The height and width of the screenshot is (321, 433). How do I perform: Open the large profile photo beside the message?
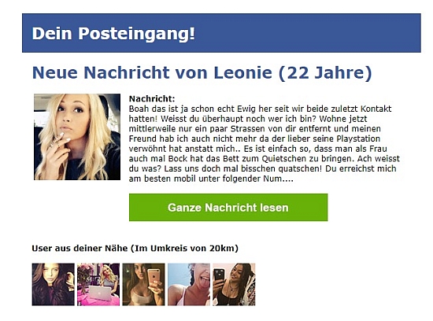(77, 137)
